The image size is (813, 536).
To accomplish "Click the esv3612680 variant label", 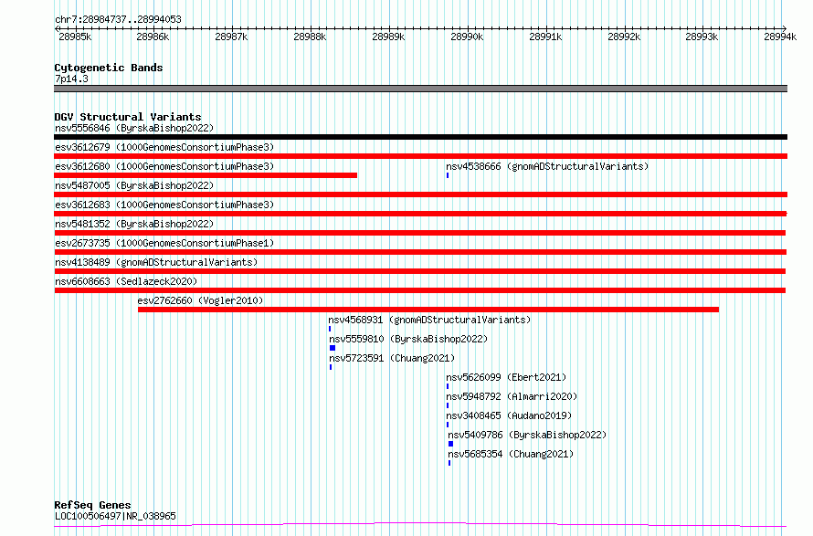I will click(x=164, y=166).
